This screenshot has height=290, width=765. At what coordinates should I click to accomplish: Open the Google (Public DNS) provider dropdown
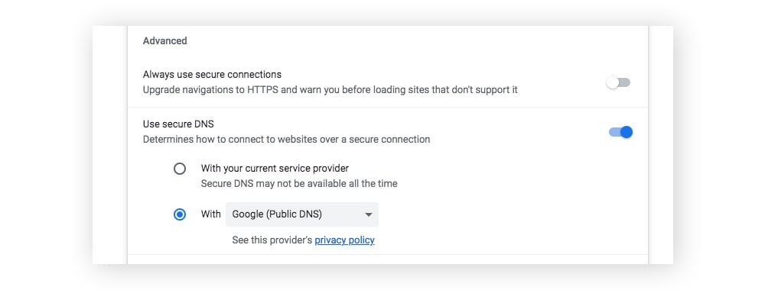(x=302, y=214)
